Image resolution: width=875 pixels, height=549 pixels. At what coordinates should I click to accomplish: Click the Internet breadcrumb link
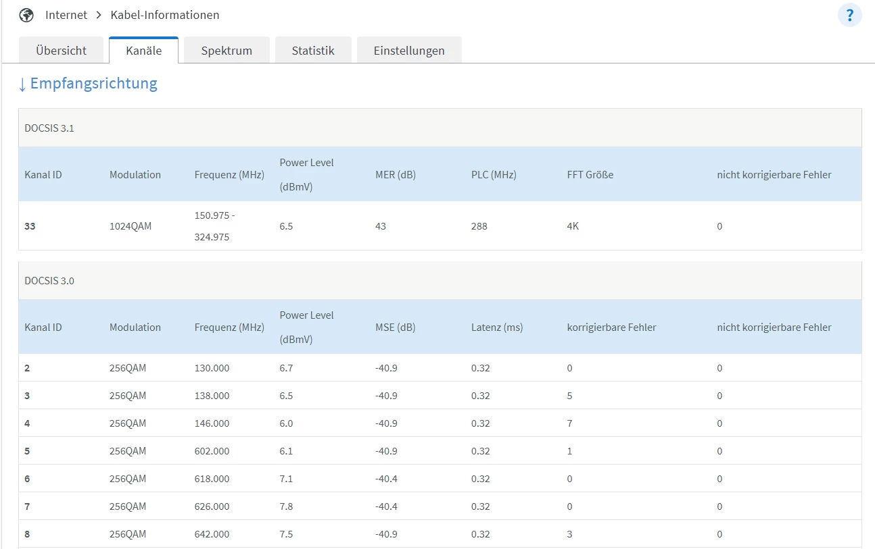pos(66,15)
